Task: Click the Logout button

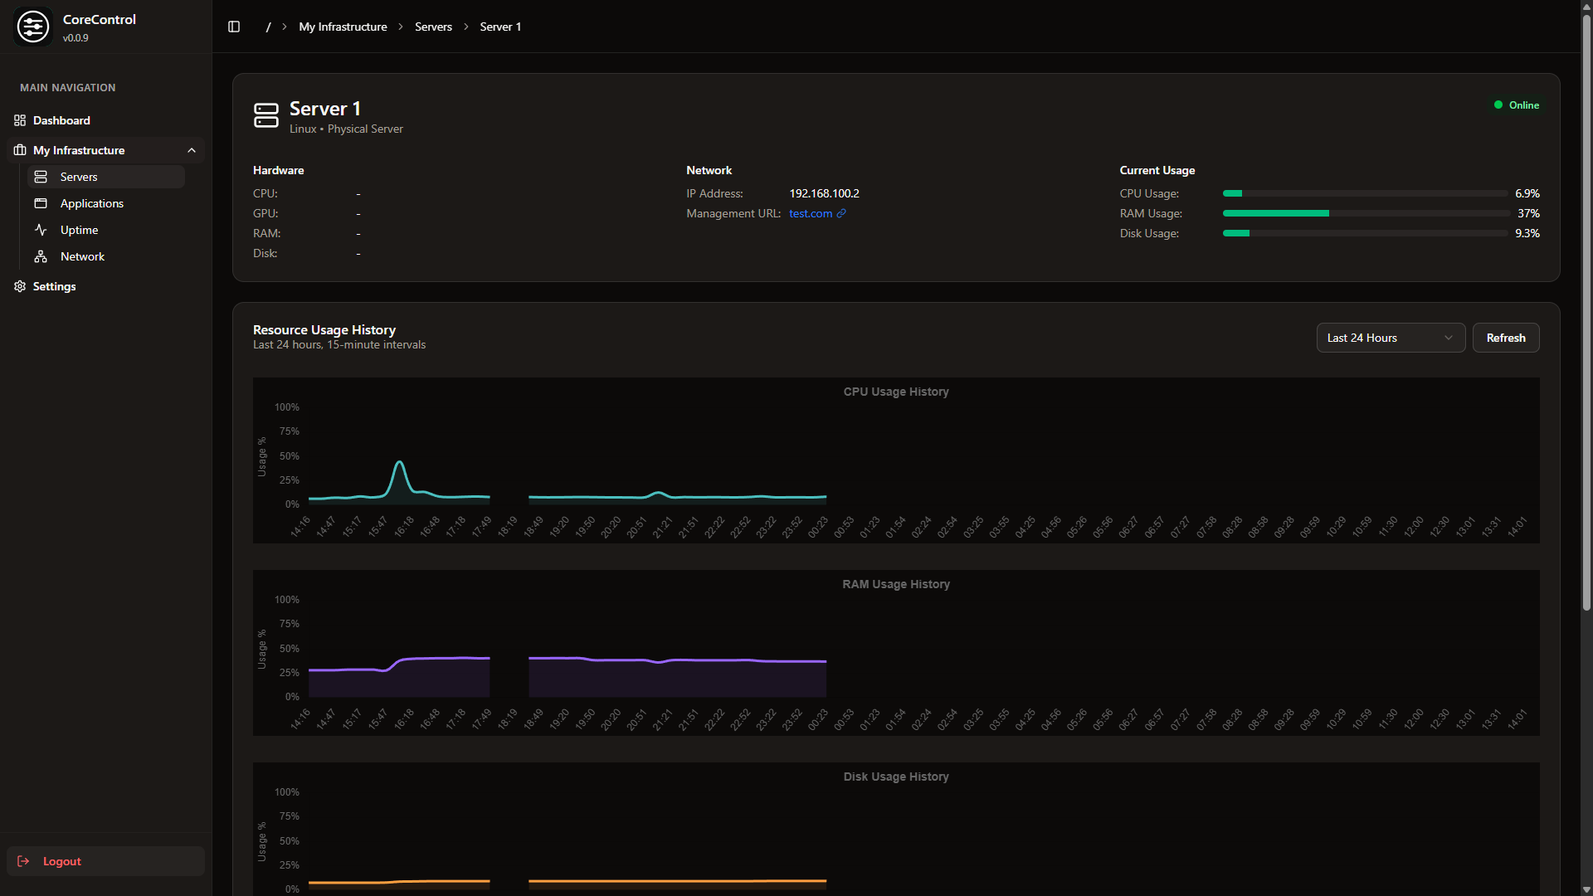Action: point(105,861)
